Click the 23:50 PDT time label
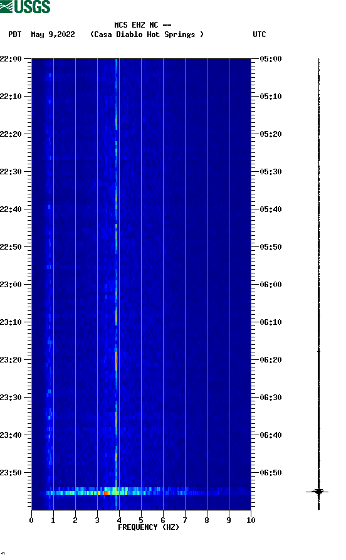The height and width of the screenshot is (560, 346). (11, 472)
